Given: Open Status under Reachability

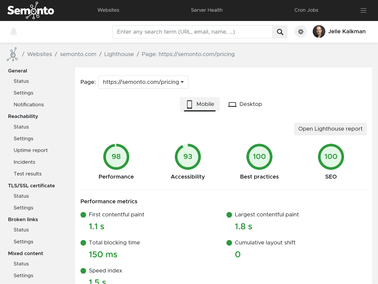Looking at the screenshot, I should tap(21, 127).
